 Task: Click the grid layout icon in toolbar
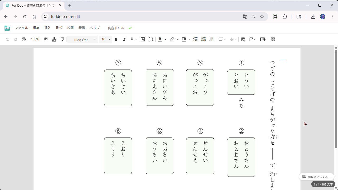click(x=273, y=39)
